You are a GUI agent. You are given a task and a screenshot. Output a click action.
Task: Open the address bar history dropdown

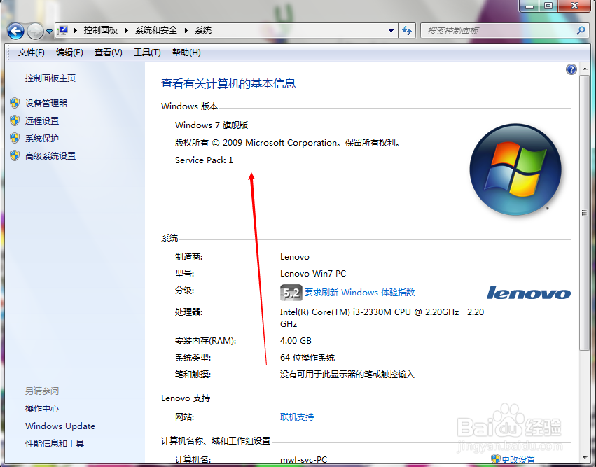click(x=391, y=30)
